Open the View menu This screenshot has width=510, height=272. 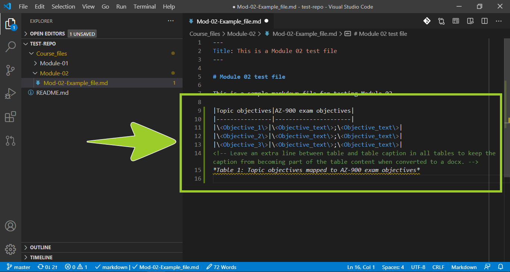point(88,6)
